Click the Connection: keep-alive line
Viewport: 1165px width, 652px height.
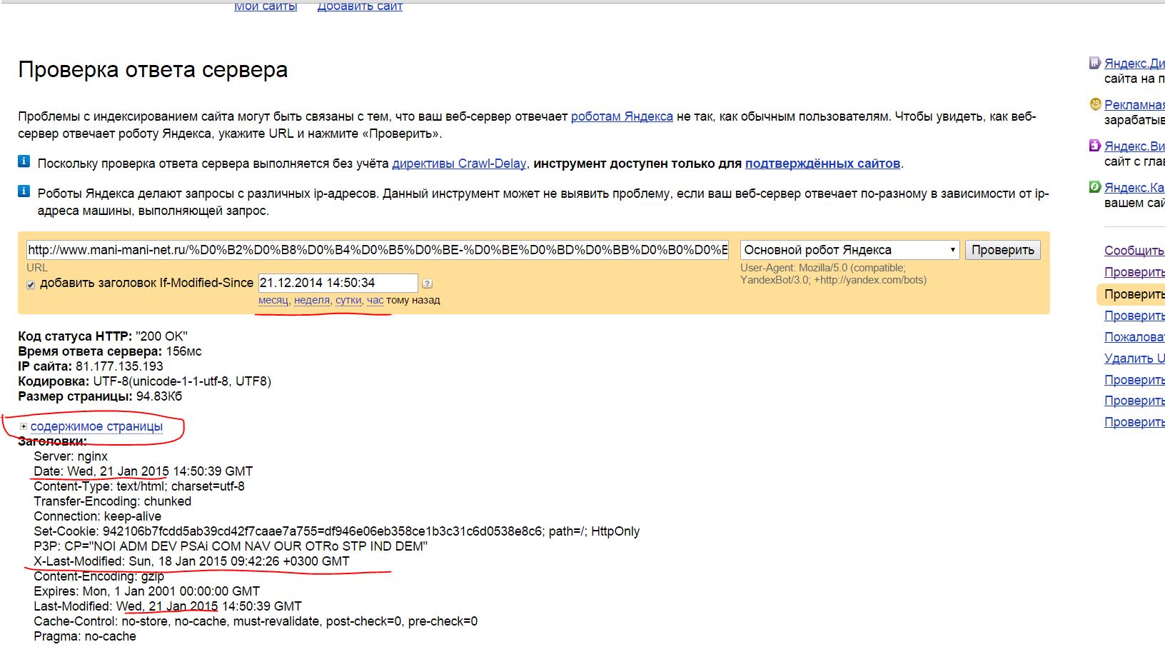pyautogui.click(x=97, y=516)
